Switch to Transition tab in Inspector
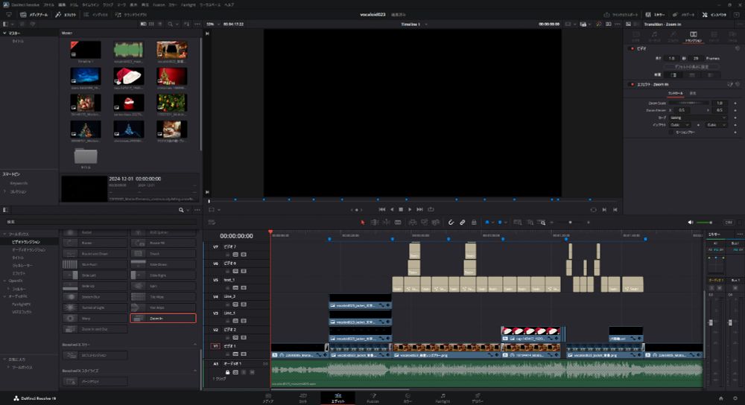This screenshot has height=405, width=745. point(693,36)
